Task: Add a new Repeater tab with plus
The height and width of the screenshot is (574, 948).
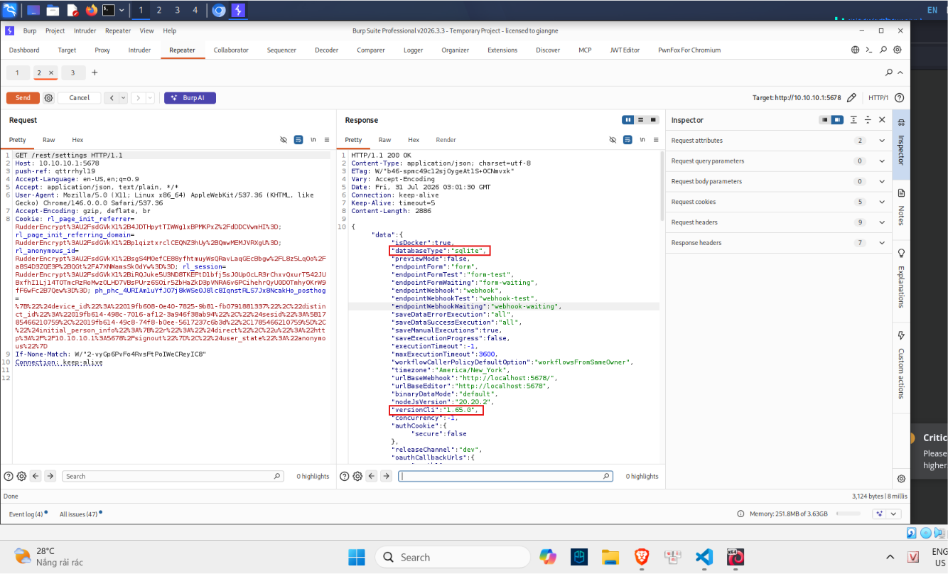Action: (95, 72)
